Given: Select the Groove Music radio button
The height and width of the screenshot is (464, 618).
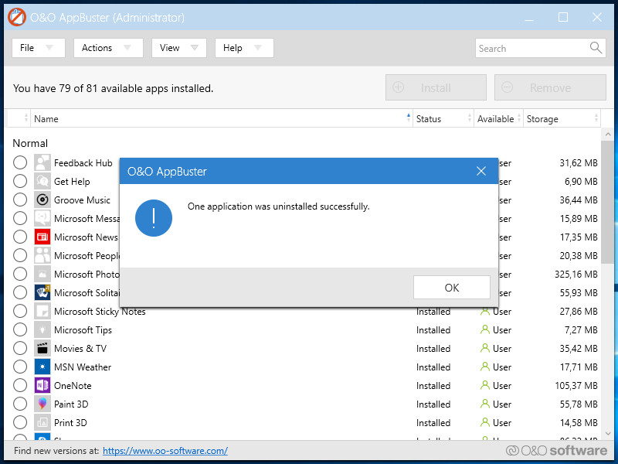Looking at the screenshot, I should point(20,200).
